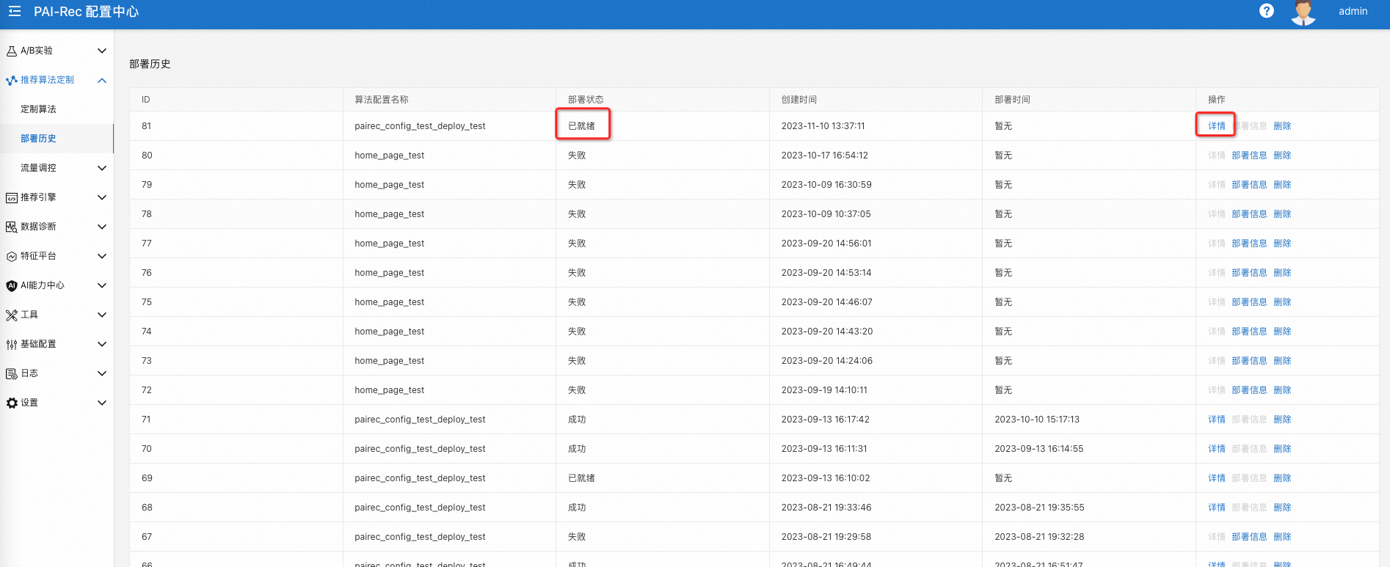The height and width of the screenshot is (567, 1390).
Task: Click the A/B实验 flask icon
Action: [x=12, y=51]
